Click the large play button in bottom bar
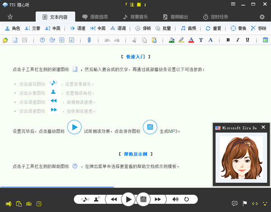Screen dimensions: 271x212 tap(128, 199)
